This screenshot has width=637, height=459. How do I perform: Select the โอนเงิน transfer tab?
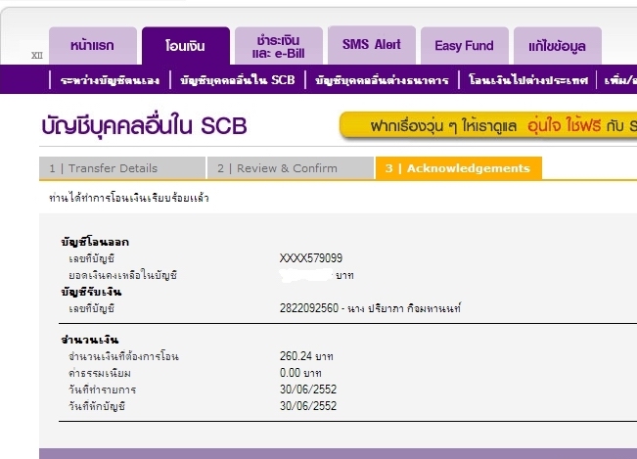coord(186,46)
